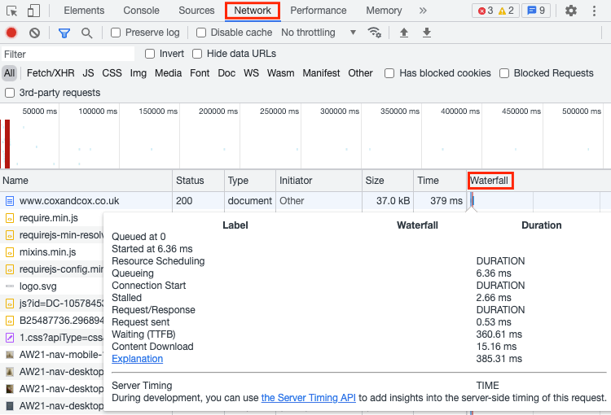The image size is (611, 415).
Task: Switch to the Performance tab
Action: (318, 11)
